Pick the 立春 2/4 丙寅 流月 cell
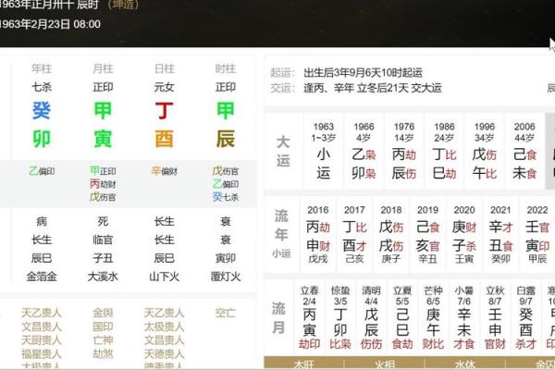This screenshot has width=555, height=370. tap(309, 317)
